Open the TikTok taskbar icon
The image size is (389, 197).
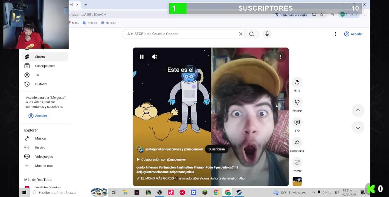pyautogui.click(x=171, y=193)
